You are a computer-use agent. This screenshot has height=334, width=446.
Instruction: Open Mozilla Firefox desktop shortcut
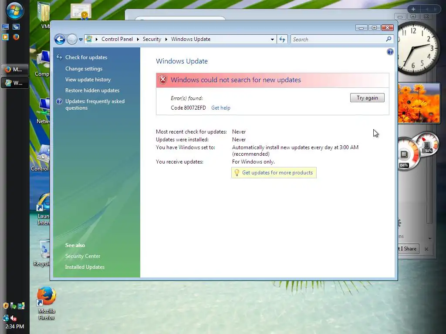point(46,303)
